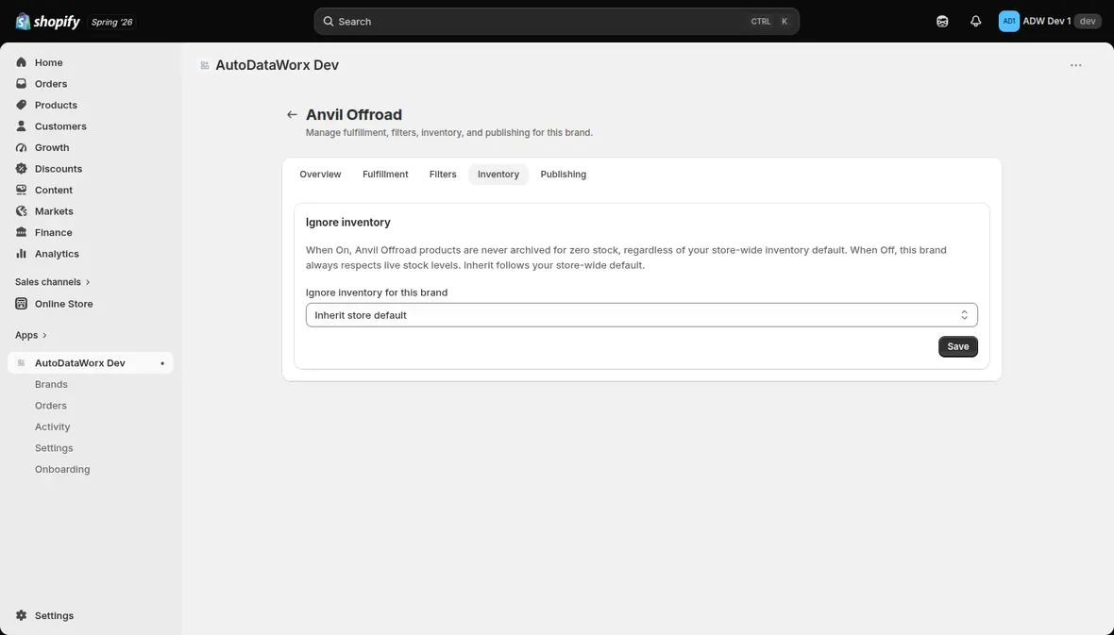Viewport: 1114px width, 635px height.
Task: Click the CTRL K shortcut hint
Action: click(770, 22)
